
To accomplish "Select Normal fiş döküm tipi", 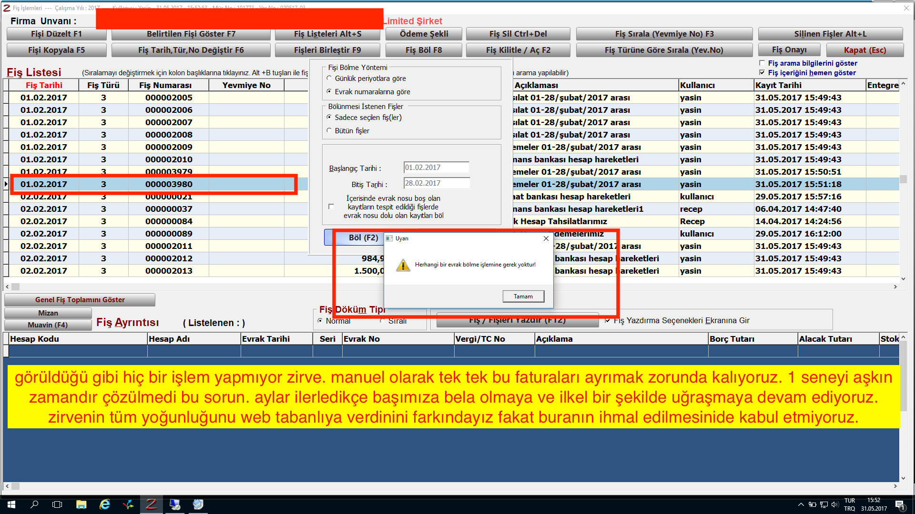I will click(320, 321).
